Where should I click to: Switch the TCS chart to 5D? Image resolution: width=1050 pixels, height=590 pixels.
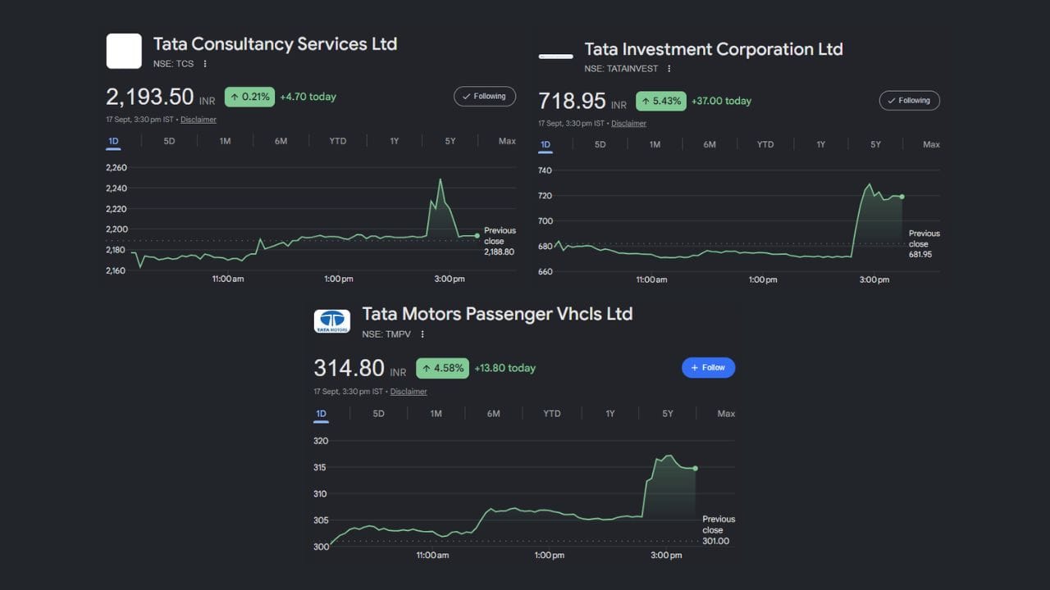coord(169,141)
